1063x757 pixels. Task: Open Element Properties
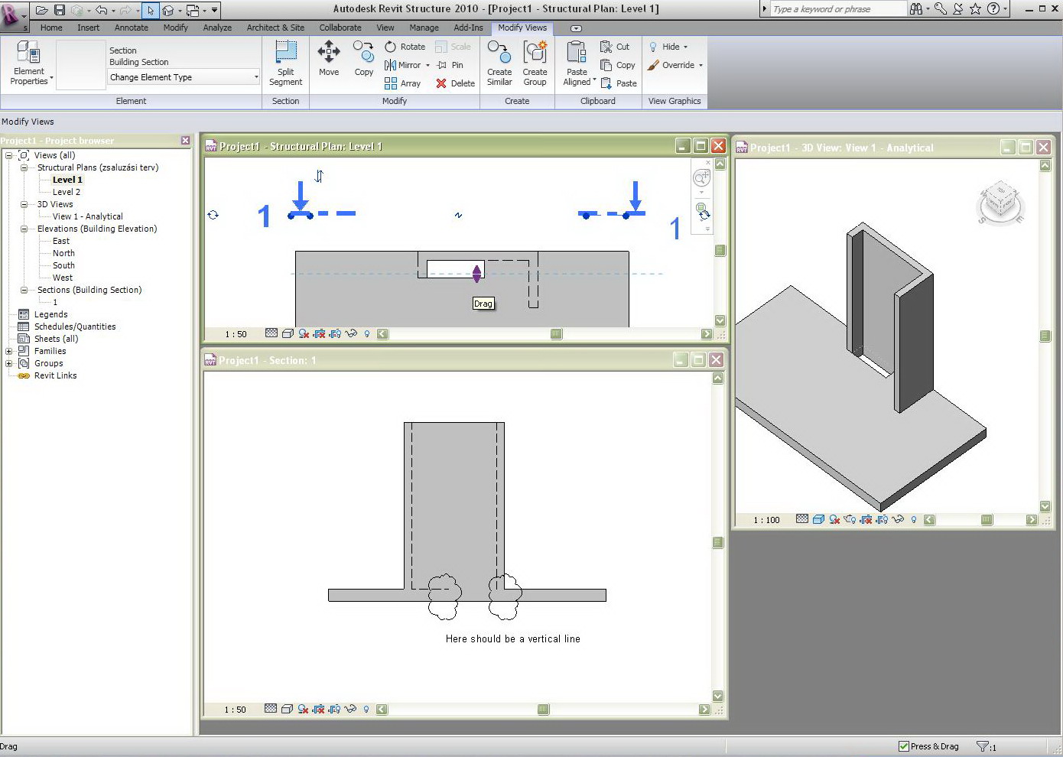click(30, 63)
